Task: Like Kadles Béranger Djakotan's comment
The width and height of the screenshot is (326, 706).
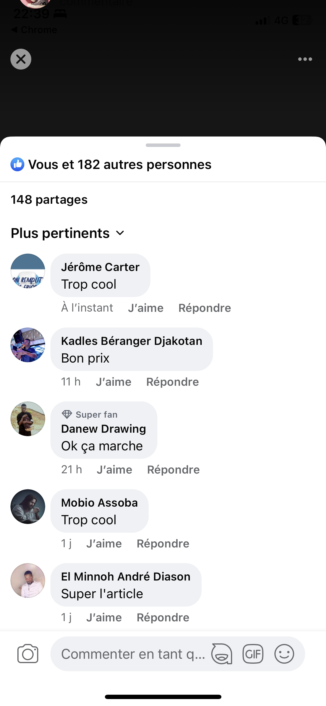Action: tap(113, 382)
